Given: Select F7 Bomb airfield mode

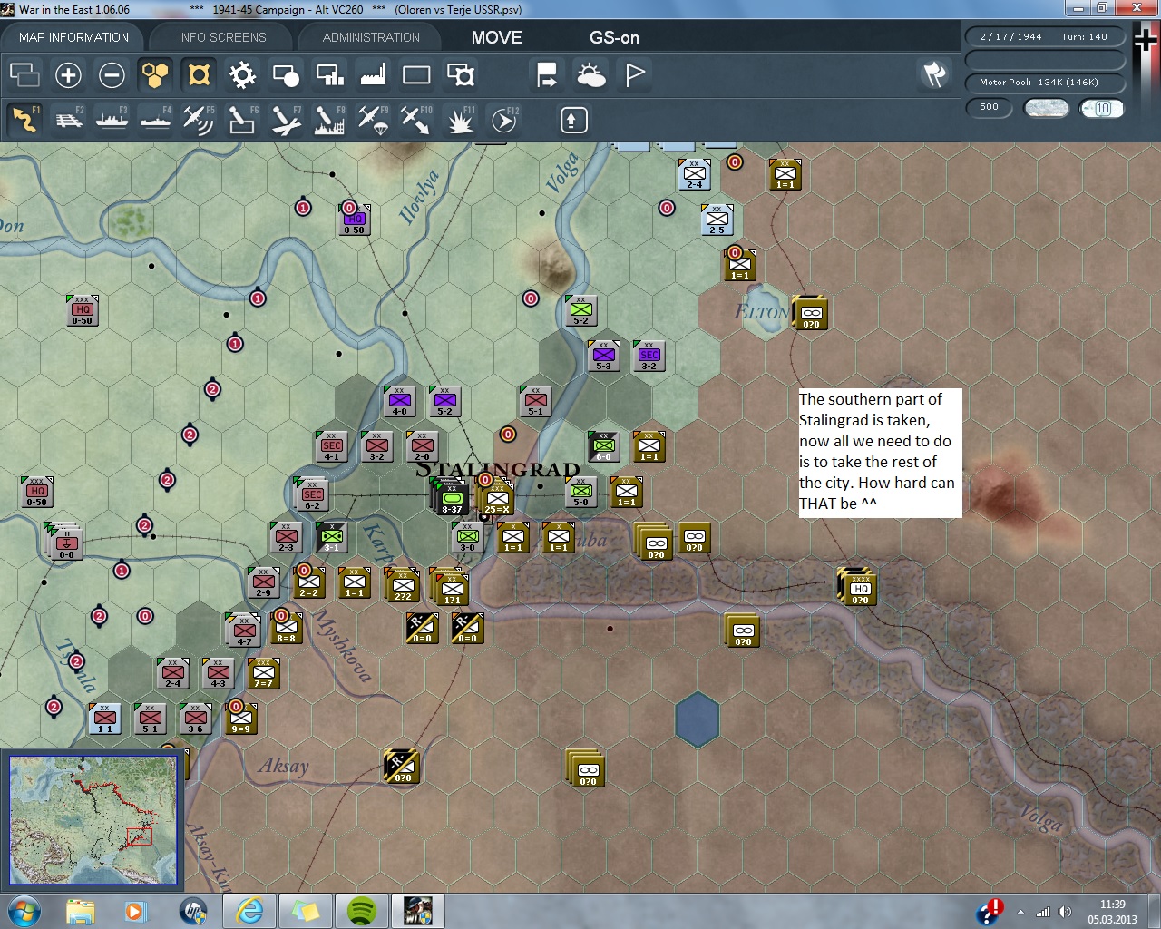Looking at the screenshot, I should tap(286, 120).
